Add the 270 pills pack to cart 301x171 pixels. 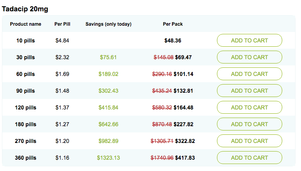click(249, 141)
